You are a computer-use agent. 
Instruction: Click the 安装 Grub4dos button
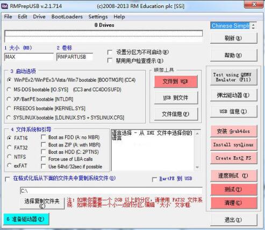pyautogui.click(x=233, y=131)
